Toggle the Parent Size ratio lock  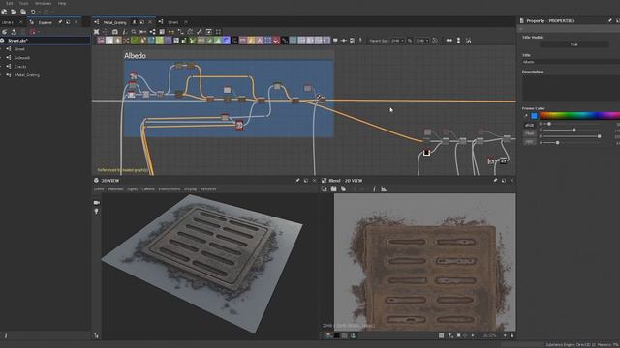[x=410, y=41]
